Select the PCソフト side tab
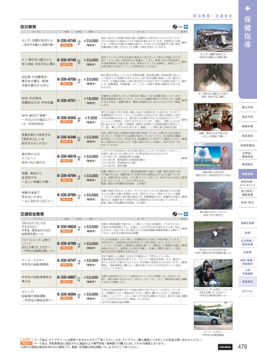The height and width of the screenshot is (358, 257). pyautogui.click(x=248, y=291)
